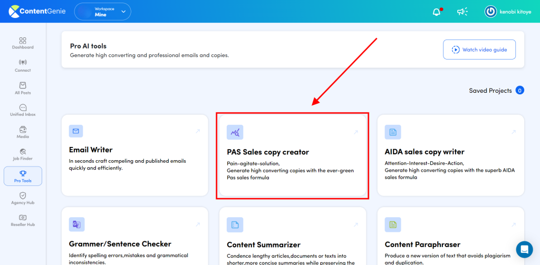Click the play icon in Watch video guide
This screenshot has height=265, width=540.
[456, 50]
